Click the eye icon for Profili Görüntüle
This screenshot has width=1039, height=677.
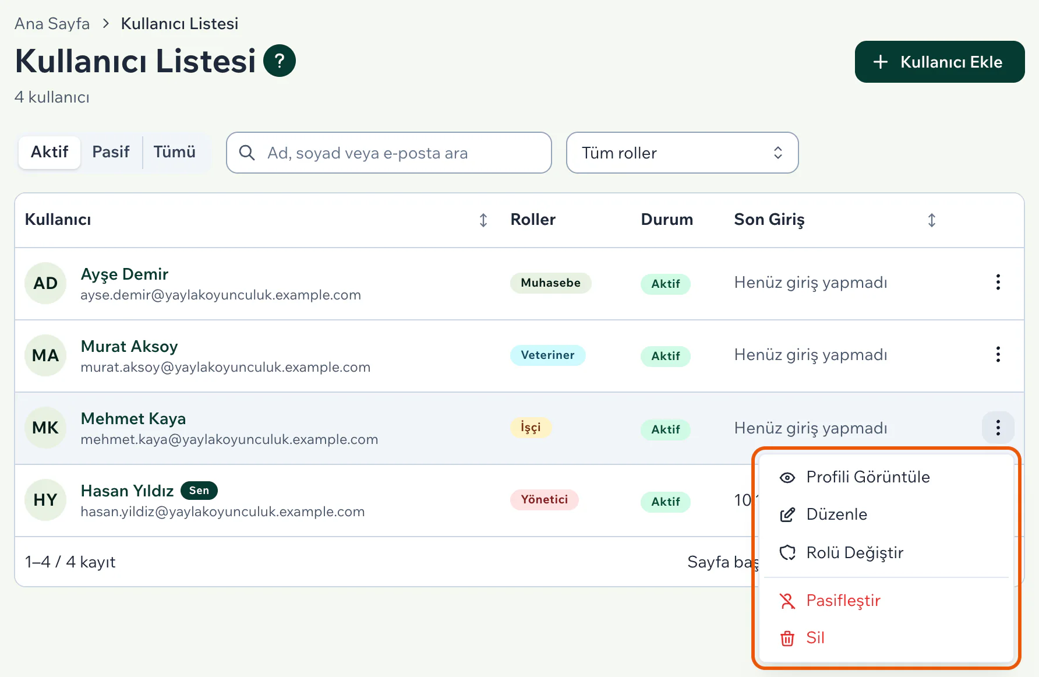coord(787,478)
